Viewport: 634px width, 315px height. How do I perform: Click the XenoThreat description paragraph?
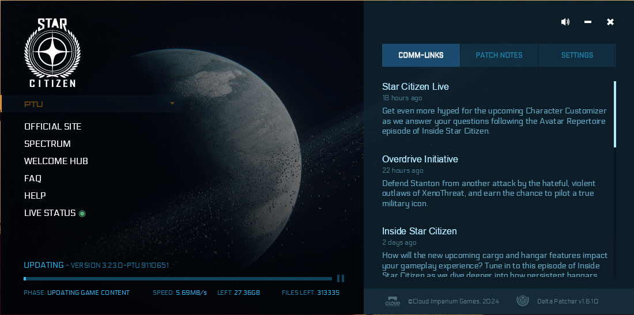[x=488, y=193]
